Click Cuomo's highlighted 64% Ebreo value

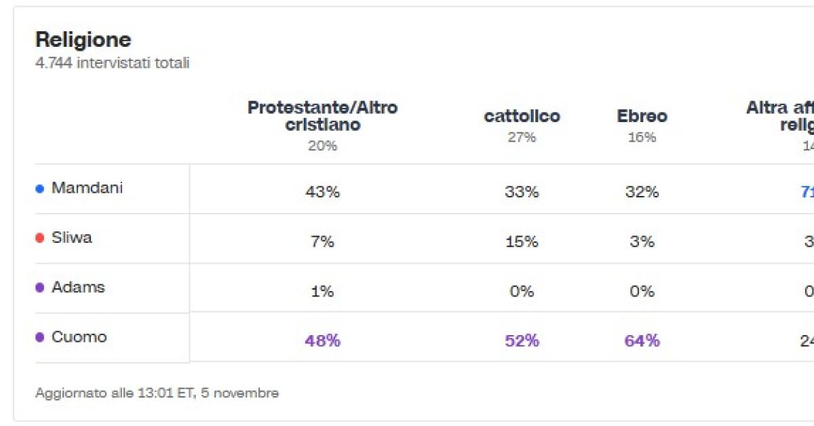coord(642,341)
